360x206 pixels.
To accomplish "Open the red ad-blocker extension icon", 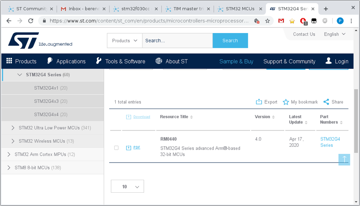I will click(303, 21).
